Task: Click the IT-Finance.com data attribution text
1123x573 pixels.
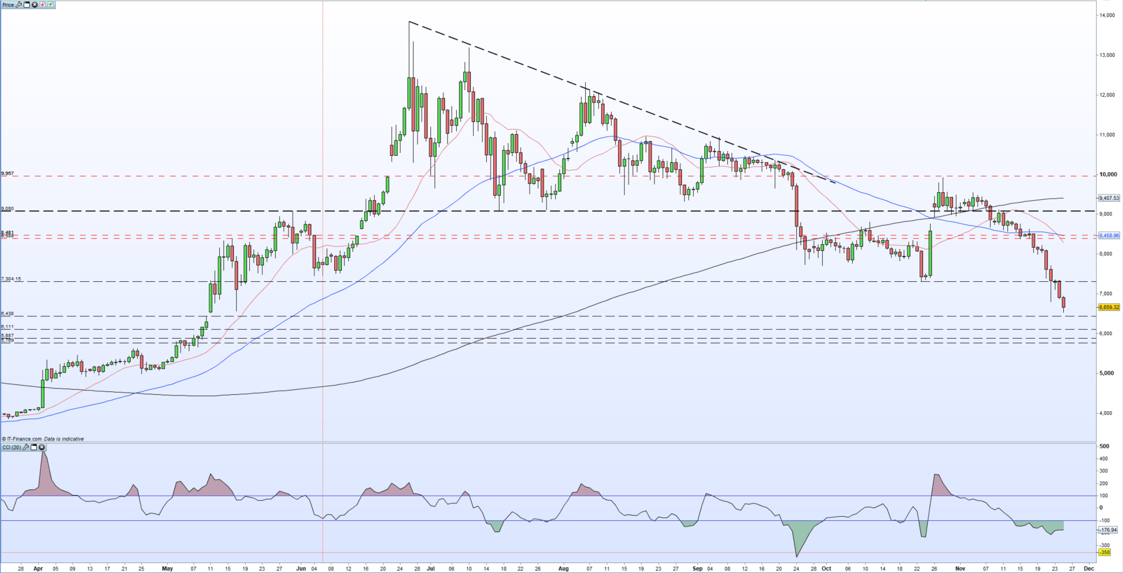Action: click(43, 439)
